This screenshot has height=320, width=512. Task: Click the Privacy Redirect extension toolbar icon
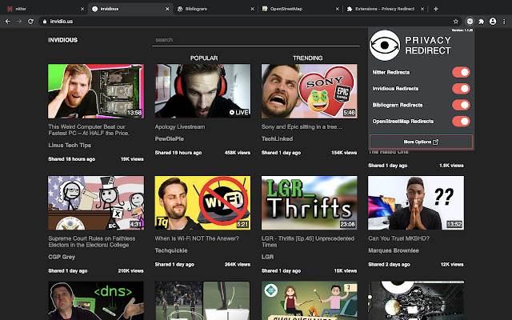pos(470,20)
